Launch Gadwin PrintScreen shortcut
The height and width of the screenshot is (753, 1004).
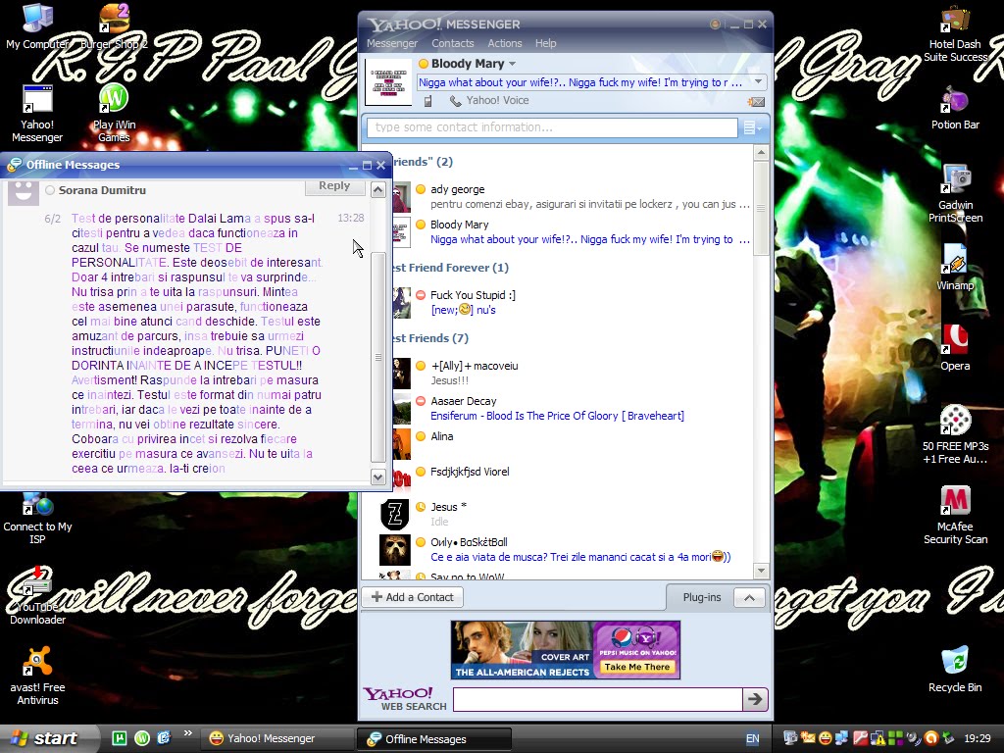point(955,194)
